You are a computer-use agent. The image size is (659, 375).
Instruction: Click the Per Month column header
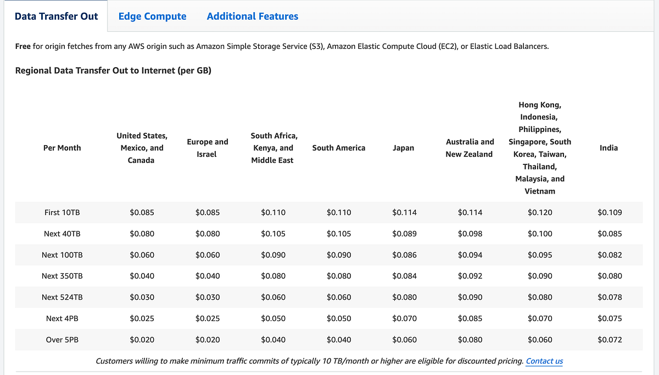click(x=62, y=147)
